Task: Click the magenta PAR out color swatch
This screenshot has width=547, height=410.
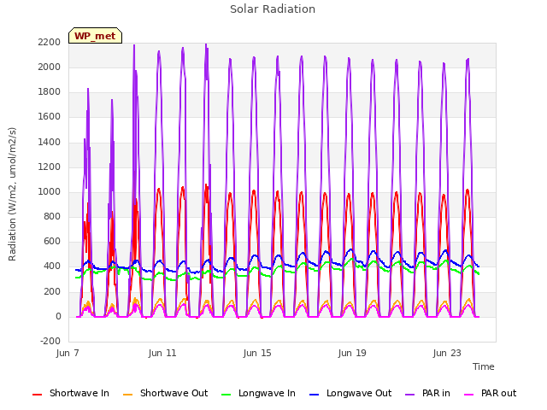Action: pos(469,395)
